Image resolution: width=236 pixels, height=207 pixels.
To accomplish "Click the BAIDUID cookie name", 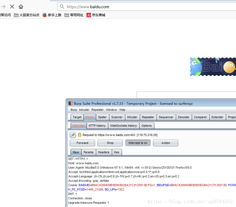I will point(84,185).
